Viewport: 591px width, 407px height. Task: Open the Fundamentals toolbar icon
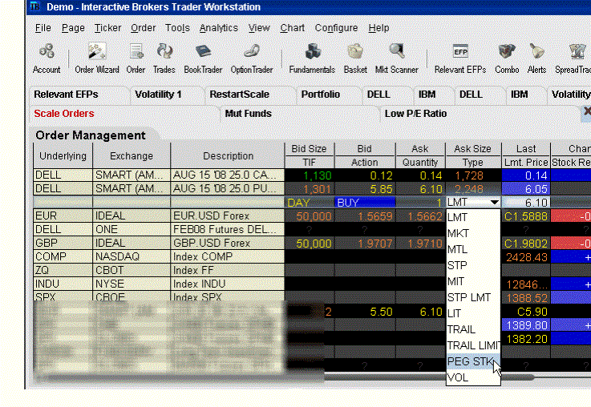(x=312, y=58)
